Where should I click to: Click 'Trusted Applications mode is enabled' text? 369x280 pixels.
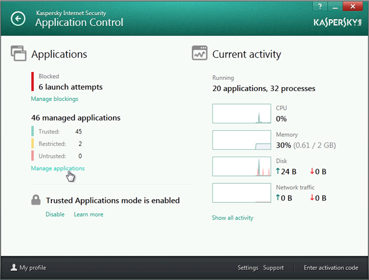[x=112, y=200]
